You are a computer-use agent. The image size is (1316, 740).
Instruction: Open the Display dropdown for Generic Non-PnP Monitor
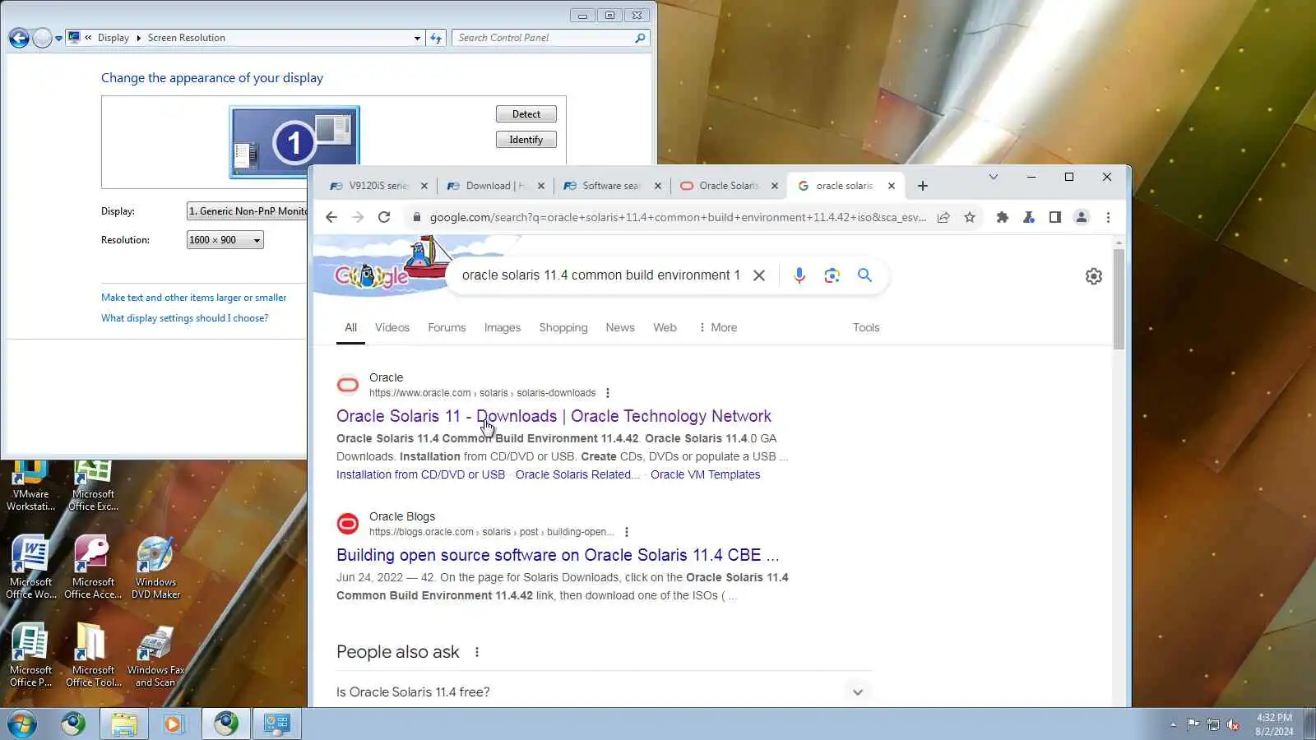[247, 211]
